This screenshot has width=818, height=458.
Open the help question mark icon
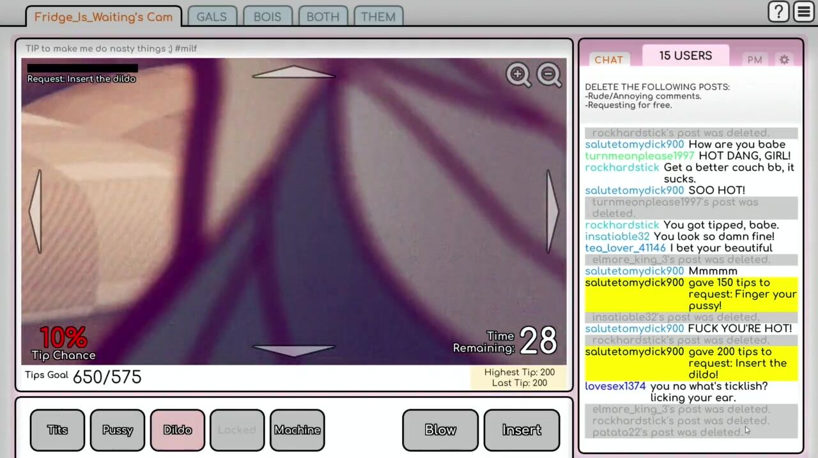coord(778,12)
